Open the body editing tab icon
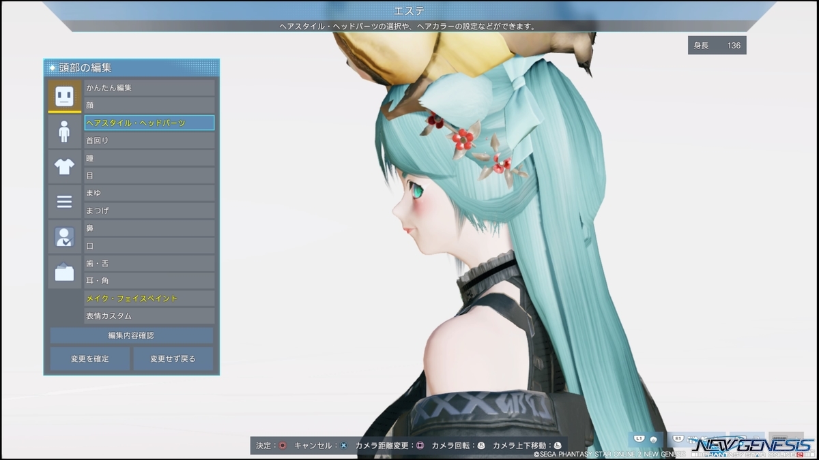 click(64, 132)
